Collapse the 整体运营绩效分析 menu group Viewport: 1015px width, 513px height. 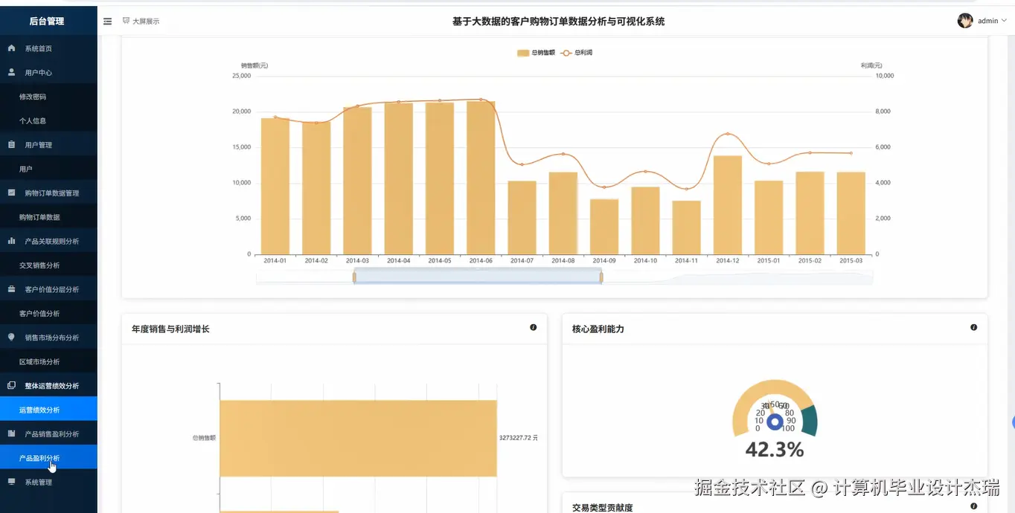(48, 386)
